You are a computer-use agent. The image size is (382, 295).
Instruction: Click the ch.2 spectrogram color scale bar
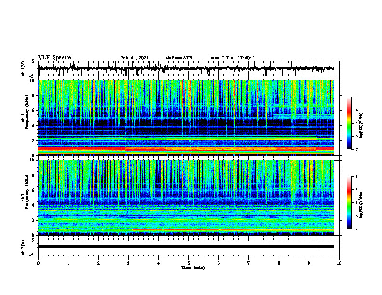tap(349, 203)
